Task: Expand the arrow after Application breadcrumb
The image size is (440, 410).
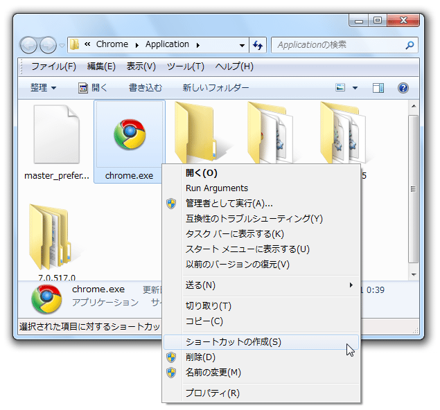Action: point(198,45)
